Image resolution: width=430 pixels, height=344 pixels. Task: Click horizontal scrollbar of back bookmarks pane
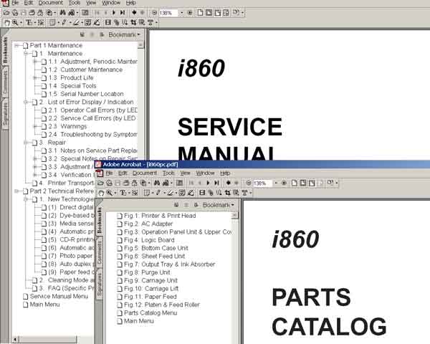coord(47,340)
